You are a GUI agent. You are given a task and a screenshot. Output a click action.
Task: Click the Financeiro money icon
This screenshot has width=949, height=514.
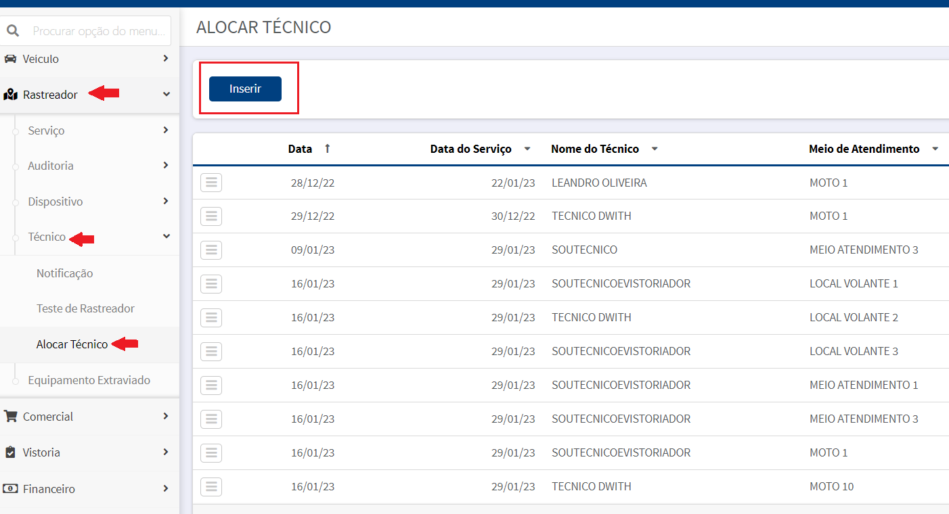[10, 488]
